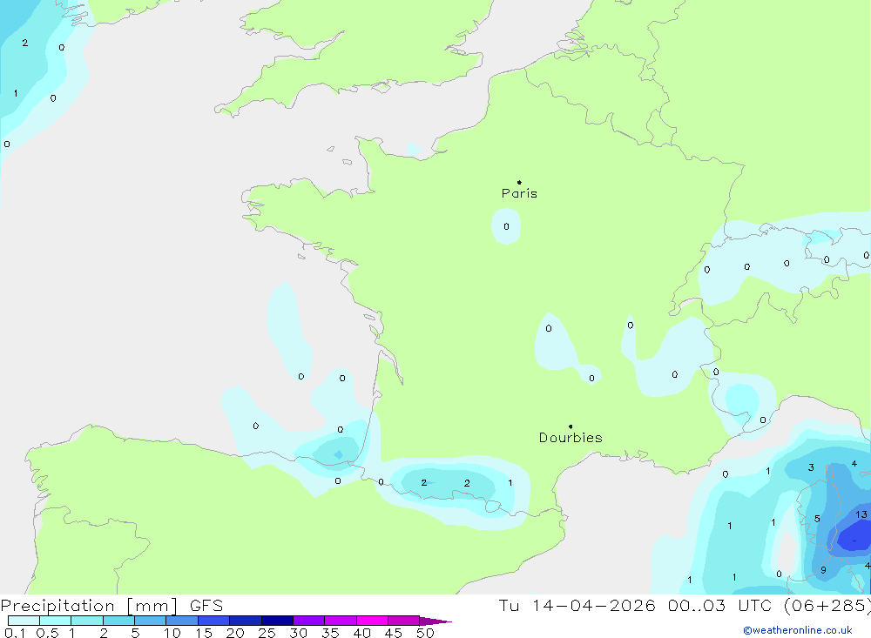Click the '25' legend label
Image resolution: width=871 pixels, height=638 pixels.
(267, 633)
